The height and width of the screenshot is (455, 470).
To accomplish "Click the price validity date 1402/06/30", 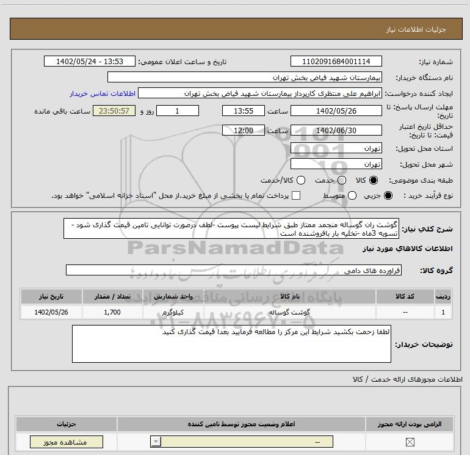I will [x=336, y=130].
